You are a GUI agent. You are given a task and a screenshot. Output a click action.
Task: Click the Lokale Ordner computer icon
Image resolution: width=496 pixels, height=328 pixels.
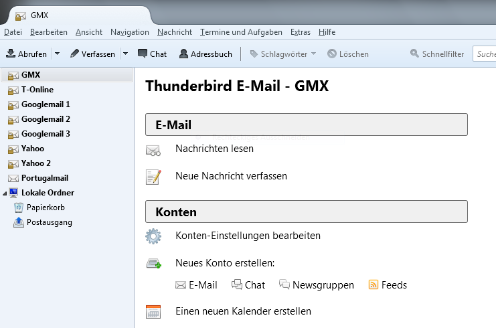[13, 193]
